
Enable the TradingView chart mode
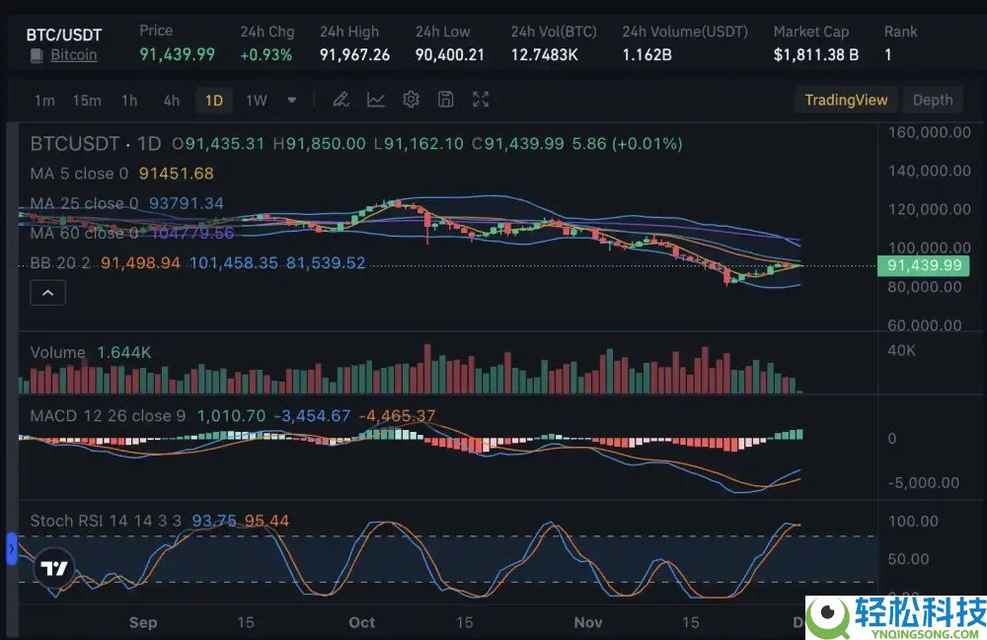(846, 100)
